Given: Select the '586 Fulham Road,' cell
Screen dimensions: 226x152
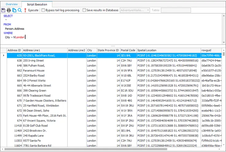Looking at the screenshot, I should pos(45,65).
